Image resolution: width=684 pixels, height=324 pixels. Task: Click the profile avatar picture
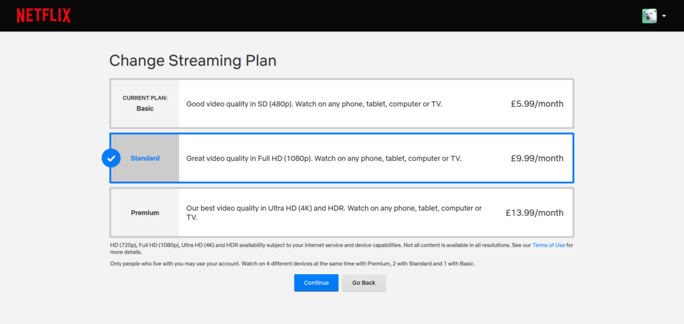pos(649,16)
